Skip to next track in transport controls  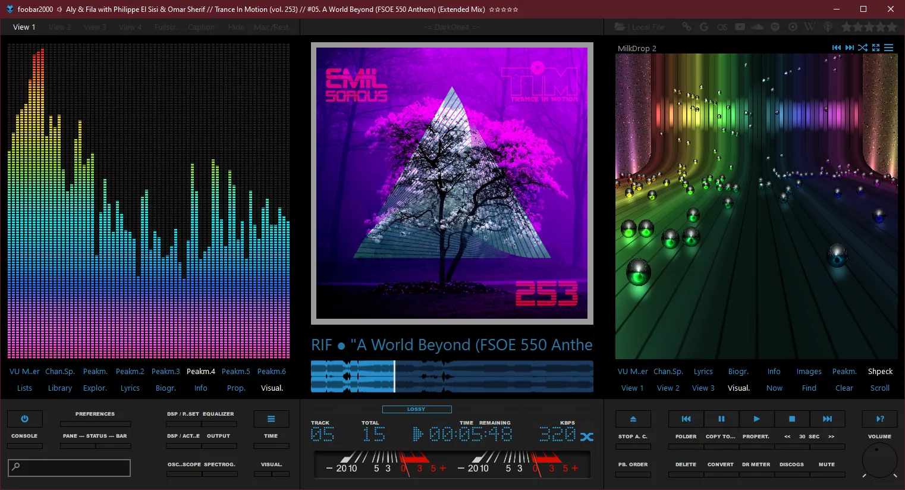pyautogui.click(x=827, y=419)
